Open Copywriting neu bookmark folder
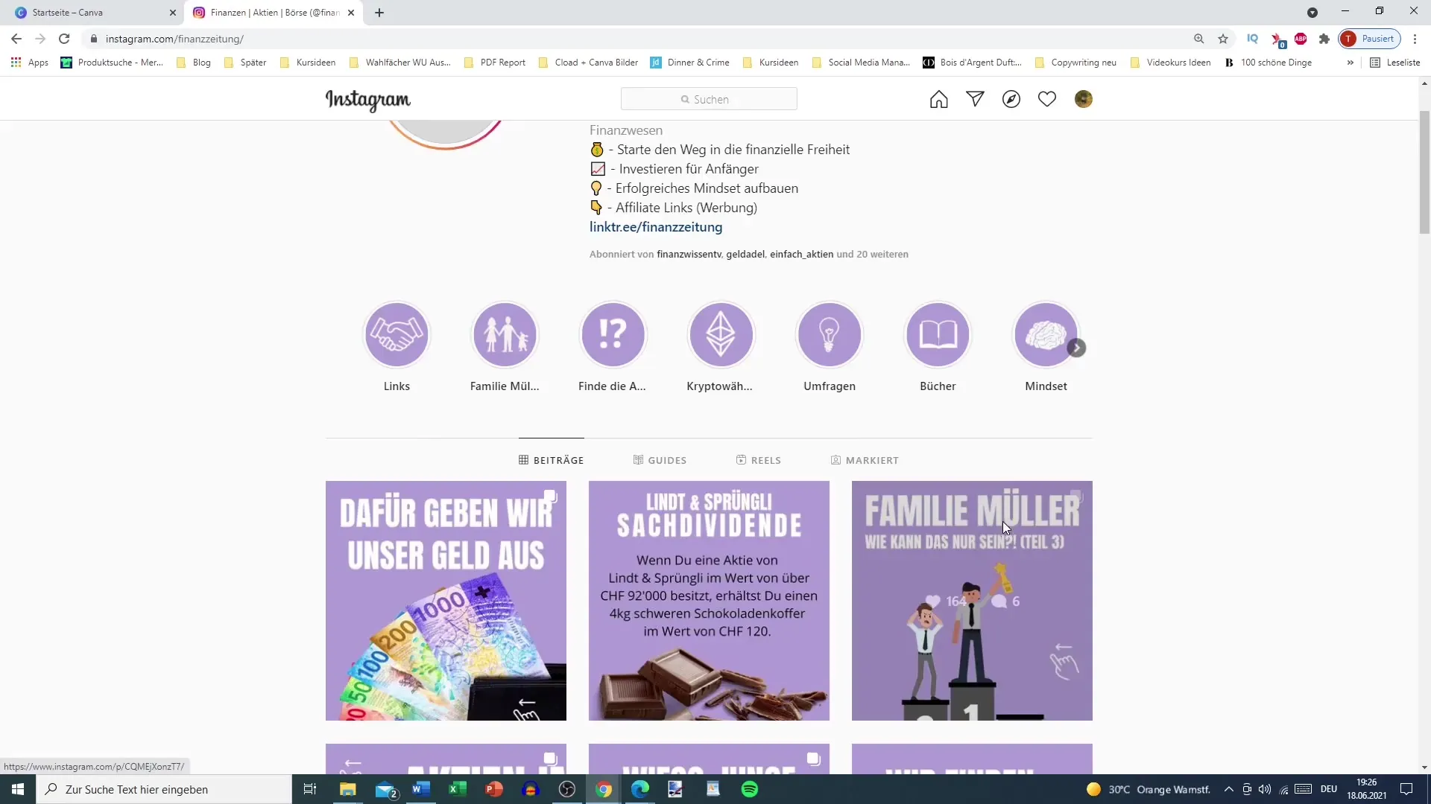This screenshot has width=1431, height=804. [x=1075, y=63]
